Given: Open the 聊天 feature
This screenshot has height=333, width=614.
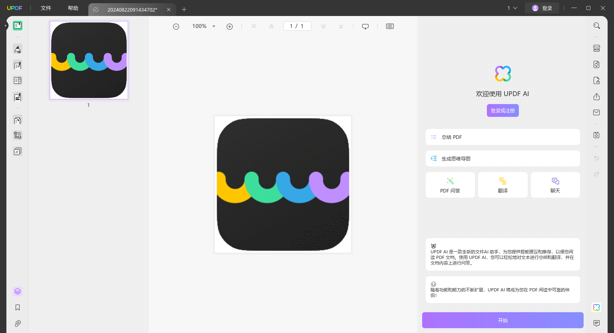Looking at the screenshot, I should tap(555, 185).
